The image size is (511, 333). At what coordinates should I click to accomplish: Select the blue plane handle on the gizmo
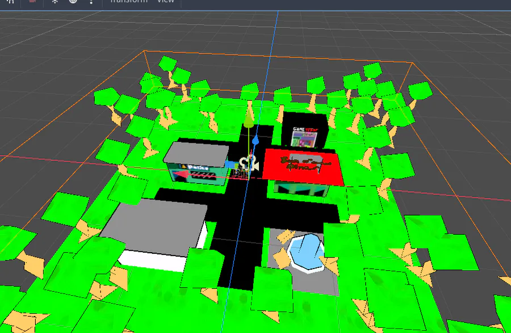[230, 165]
